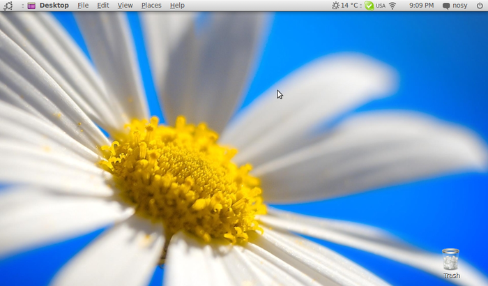The image size is (488, 286).
Task: Click the sunny weather indicator icon
Action: pyautogui.click(x=335, y=6)
